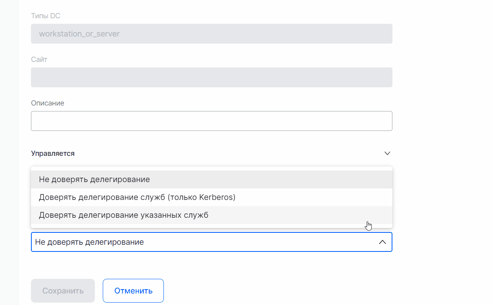The image size is (494, 305).
Task: Collapse the delegation dropdown using up-arrow
Action: [x=382, y=242]
